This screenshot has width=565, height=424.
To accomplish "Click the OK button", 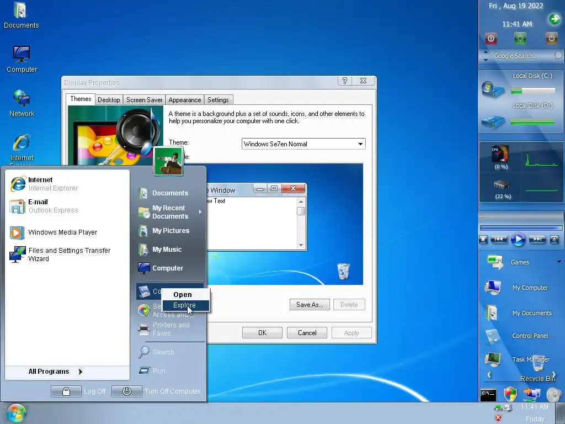I will pos(262,333).
